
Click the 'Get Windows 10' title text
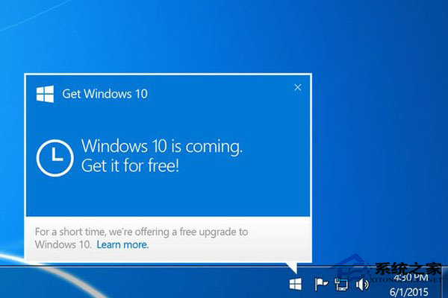coord(105,94)
